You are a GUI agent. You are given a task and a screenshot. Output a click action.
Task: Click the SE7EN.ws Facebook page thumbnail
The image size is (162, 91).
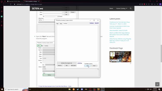120,57
